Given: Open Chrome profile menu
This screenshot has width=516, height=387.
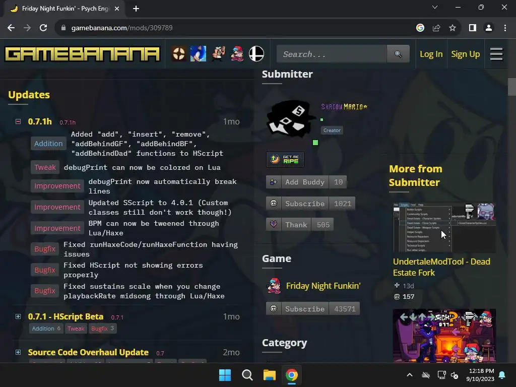Looking at the screenshot, I should click(489, 28).
